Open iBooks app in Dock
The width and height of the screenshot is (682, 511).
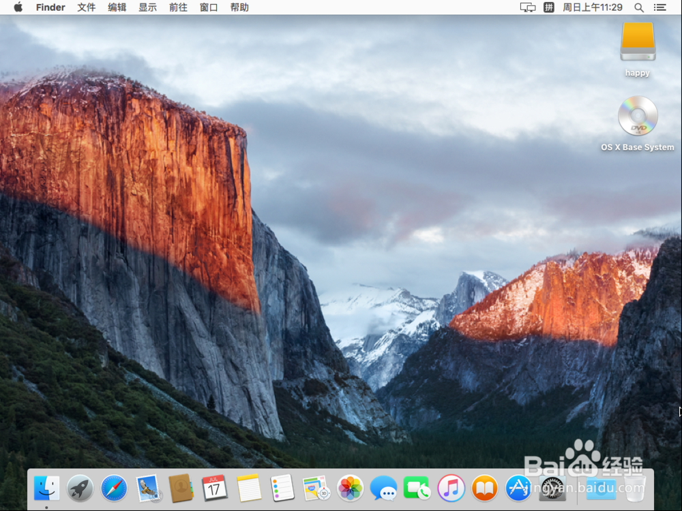[484, 488]
